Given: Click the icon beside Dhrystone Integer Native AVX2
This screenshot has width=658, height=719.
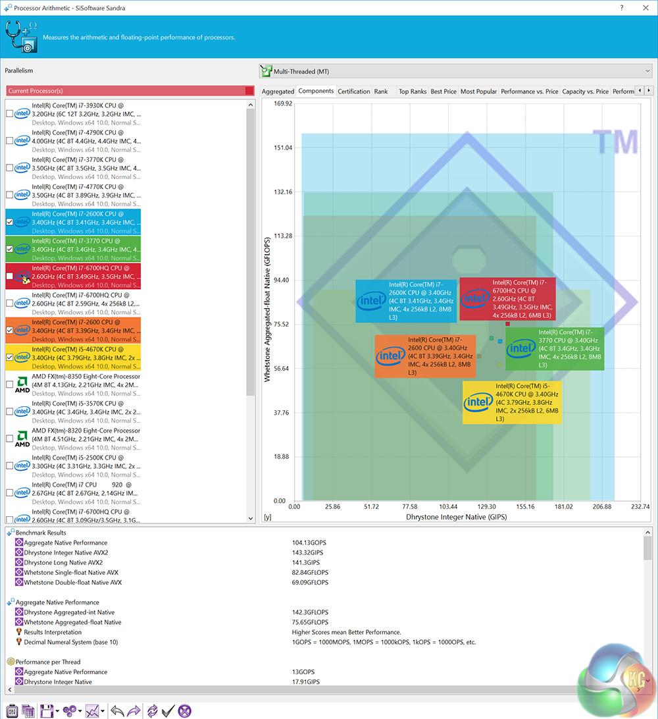Looking at the screenshot, I should pos(19,552).
